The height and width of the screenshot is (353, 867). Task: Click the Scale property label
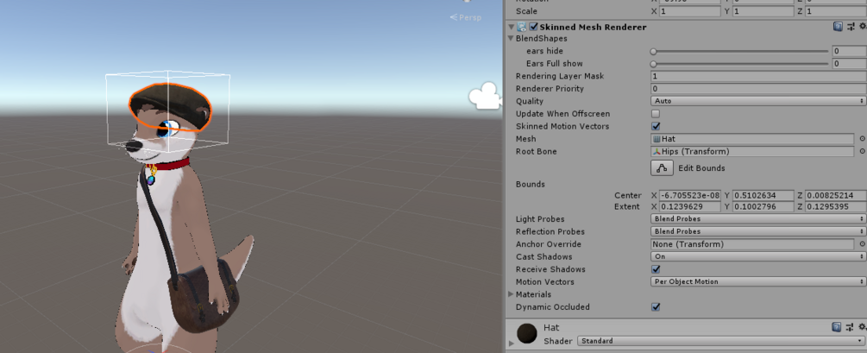526,11
